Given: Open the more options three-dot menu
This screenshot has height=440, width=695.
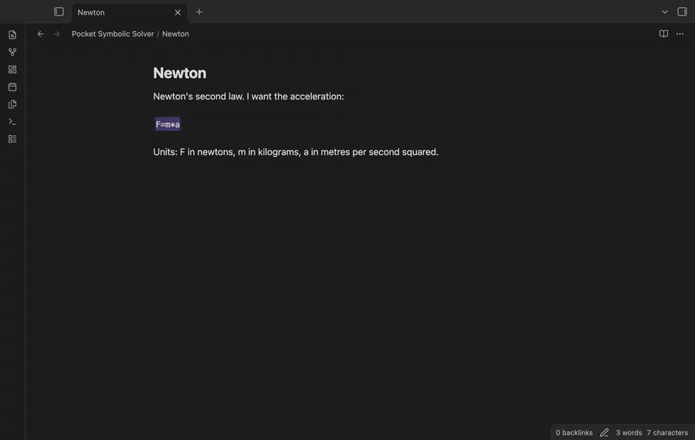Looking at the screenshot, I should click(680, 34).
